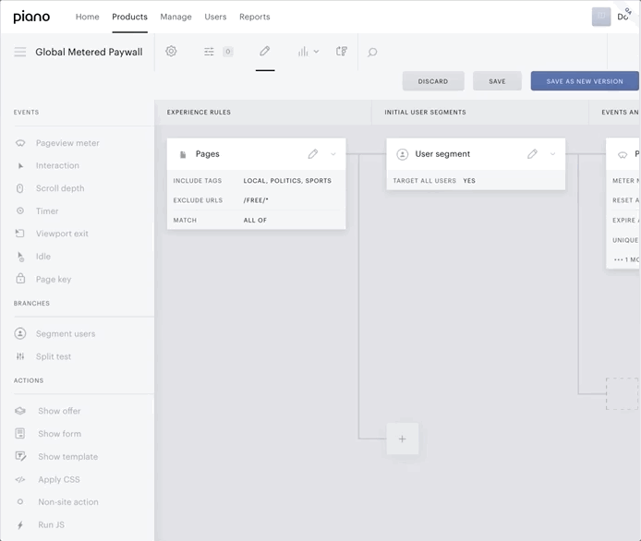Select Show form action icon

pos(20,433)
